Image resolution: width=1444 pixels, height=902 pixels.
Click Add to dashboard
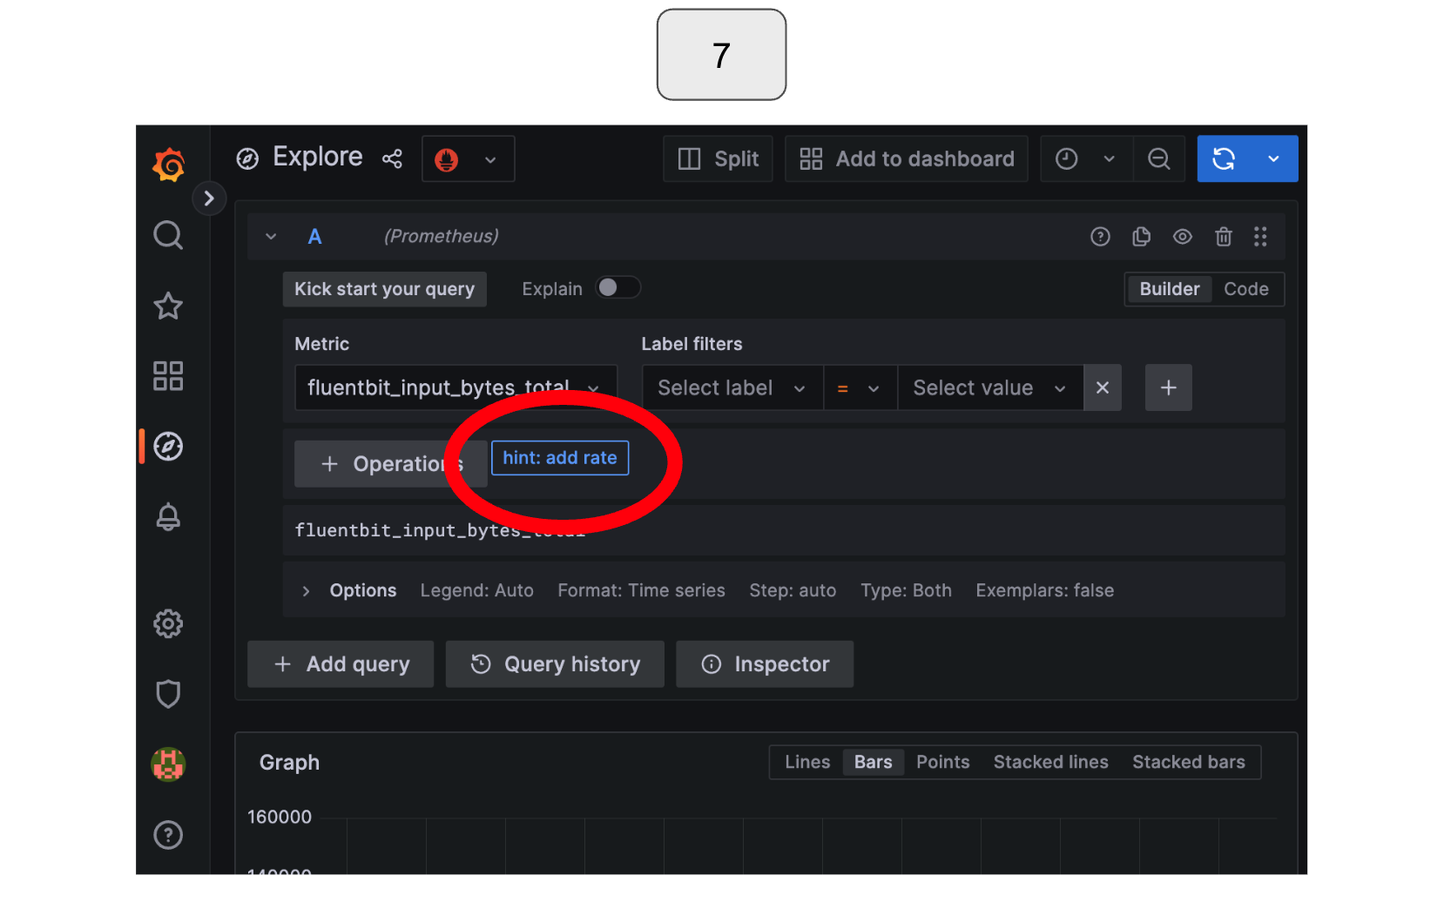click(906, 158)
